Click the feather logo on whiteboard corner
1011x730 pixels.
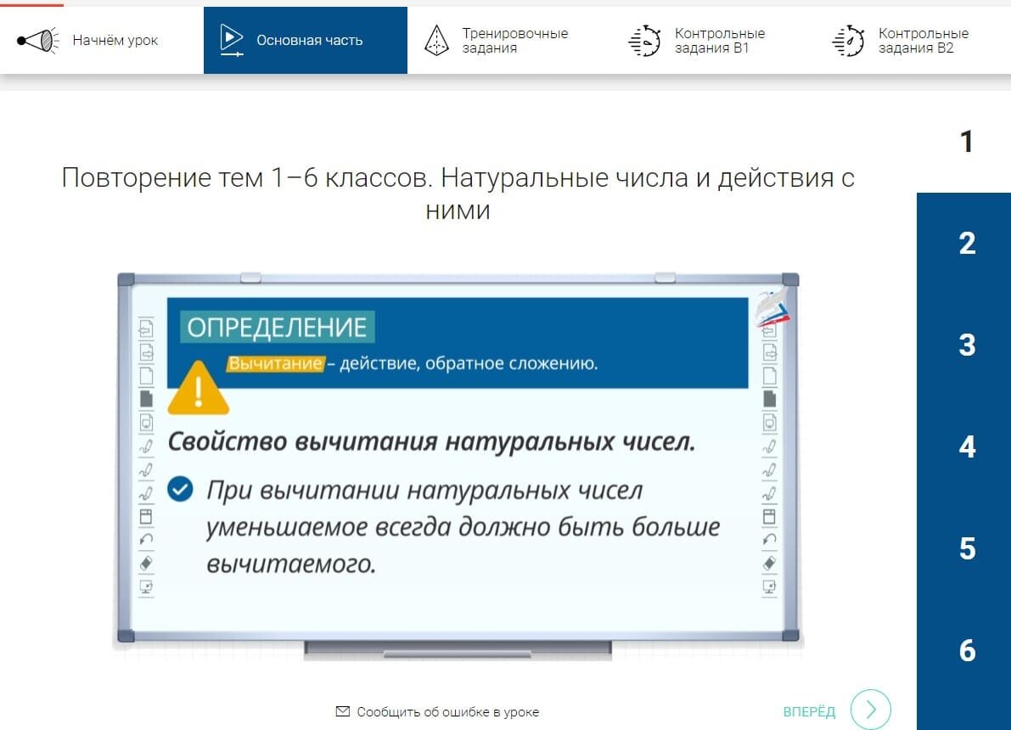(772, 308)
